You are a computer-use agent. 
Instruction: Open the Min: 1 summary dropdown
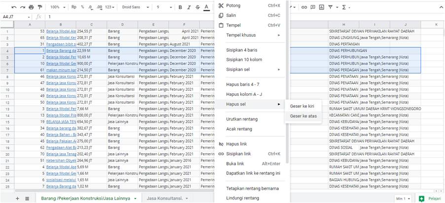(x=403, y=199)
